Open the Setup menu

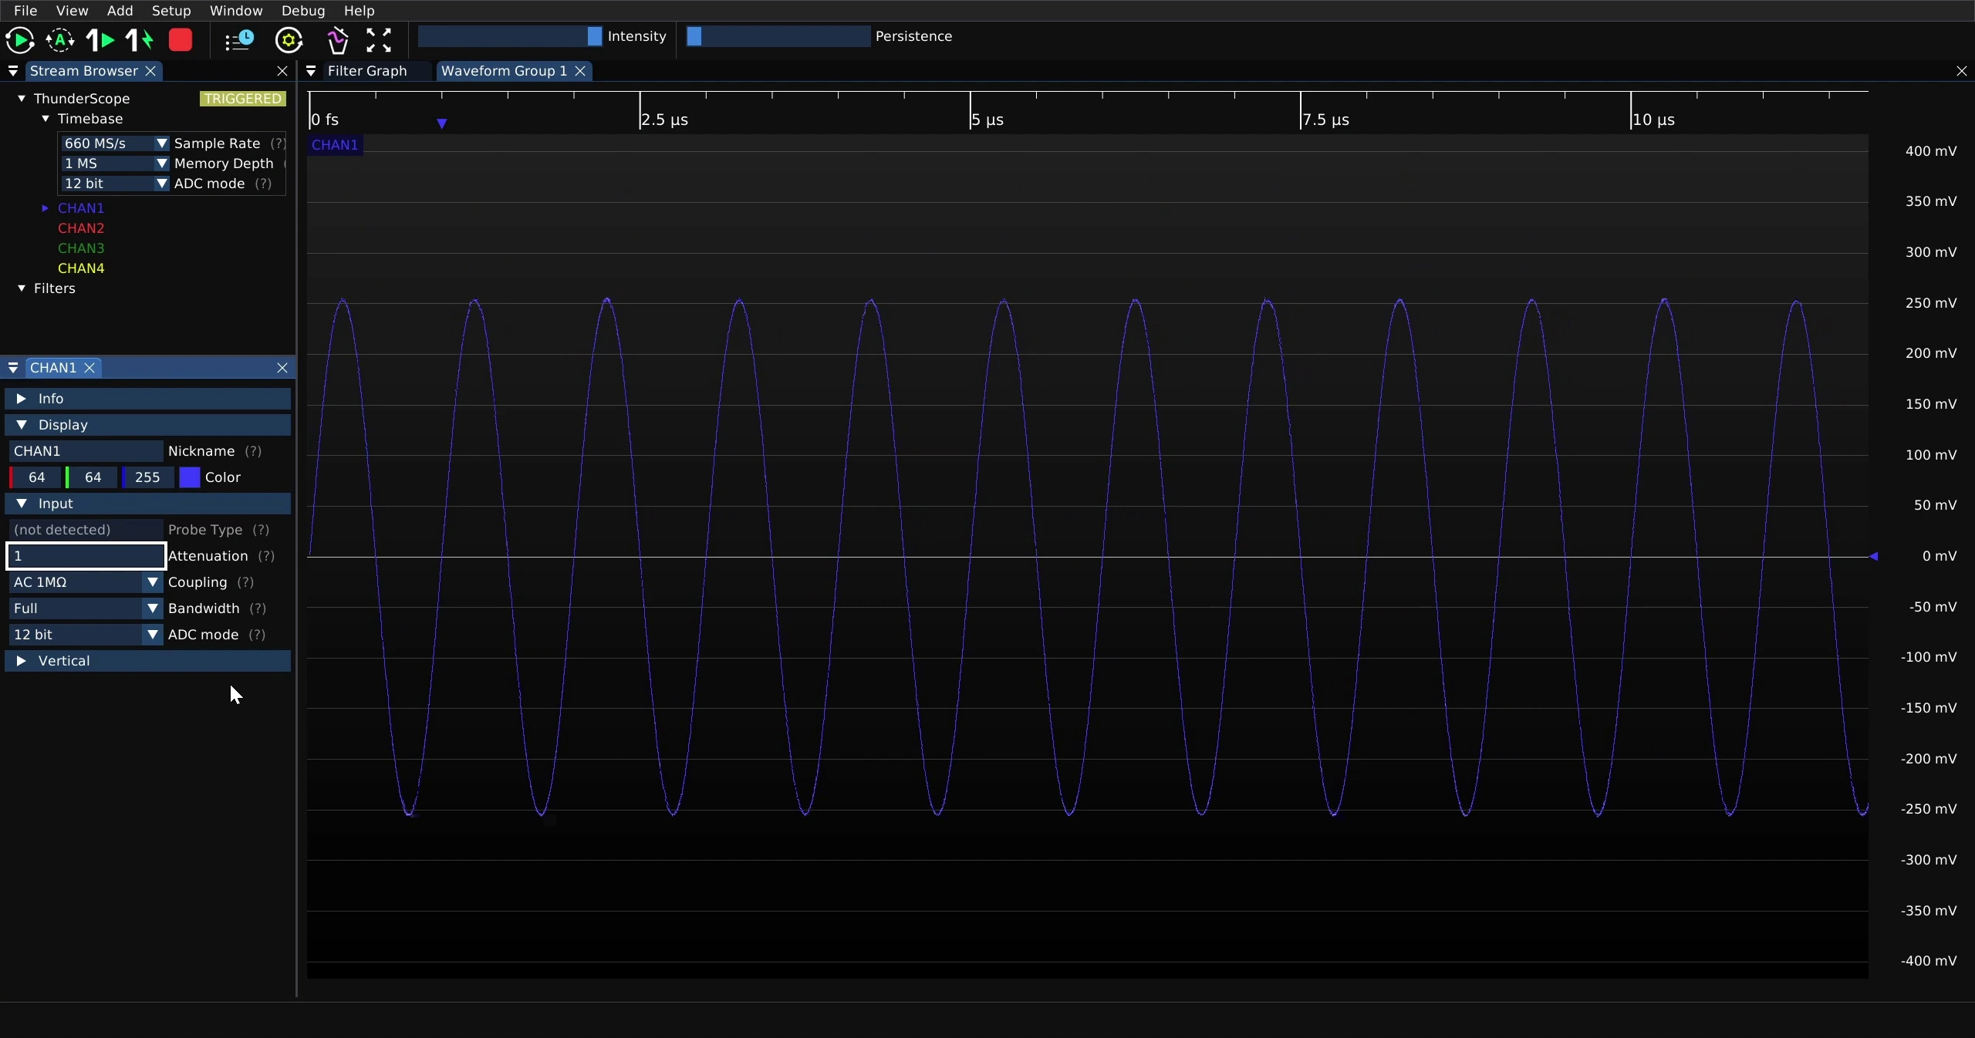171,11
